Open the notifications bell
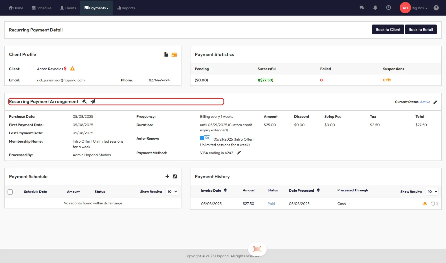446x263 pixels. pyautogui.click(x=375, y=8)
